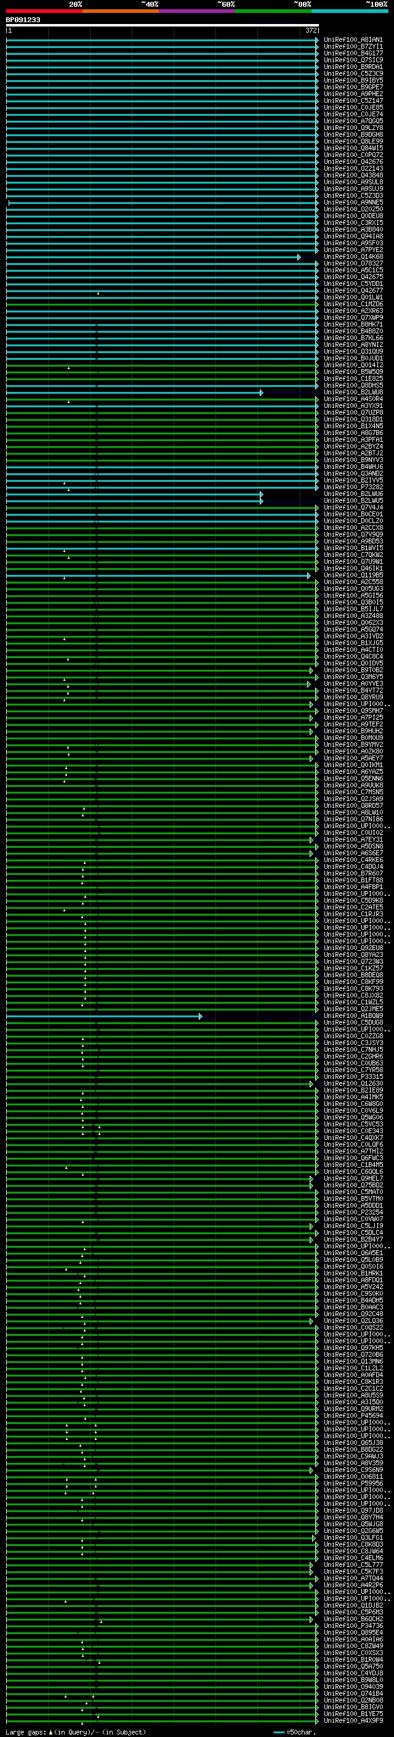Select label UniRef100_C1MZD6
394x1737 pixels.
(x=353, y=304)
